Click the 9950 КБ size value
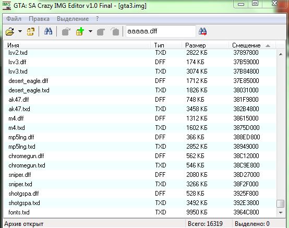 click(197, 212)
